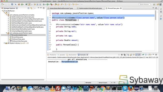This screenshot has height=92, width=163.
Task: Open Package Explorer view menu triangle
Action: [38, 8]
